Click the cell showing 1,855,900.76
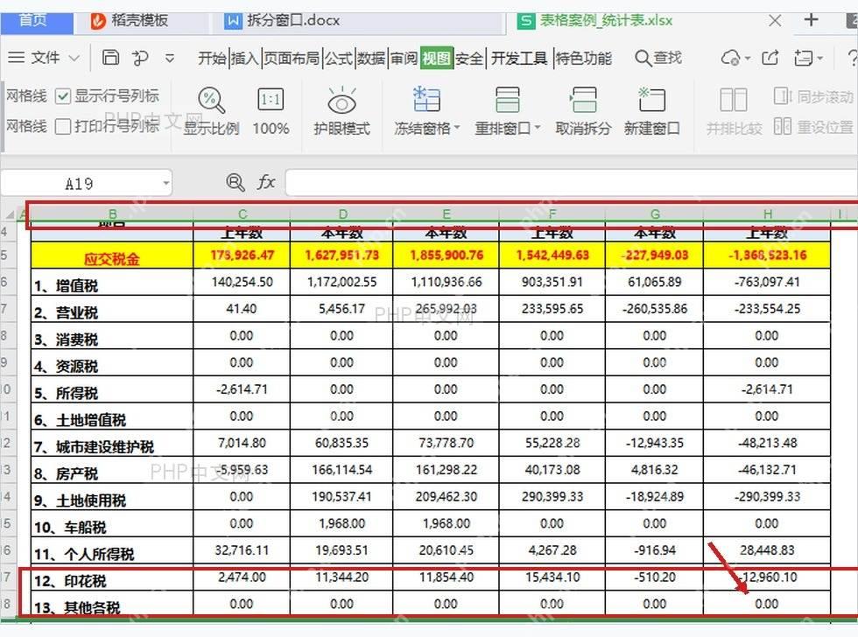 point(447,255)
